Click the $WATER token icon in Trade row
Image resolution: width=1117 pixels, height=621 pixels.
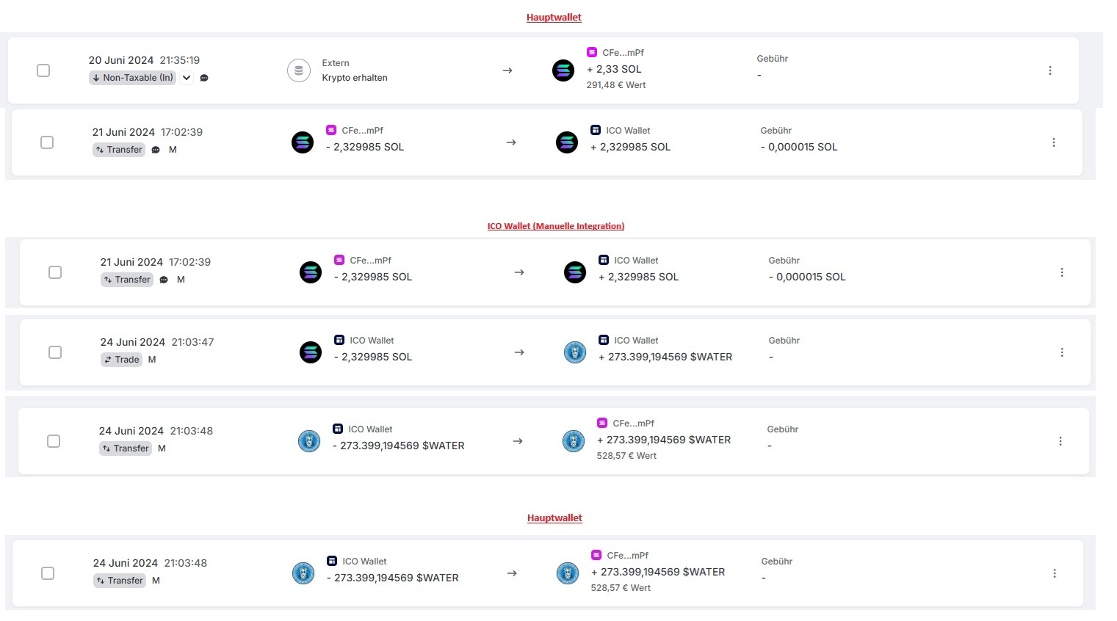(575, 352)
